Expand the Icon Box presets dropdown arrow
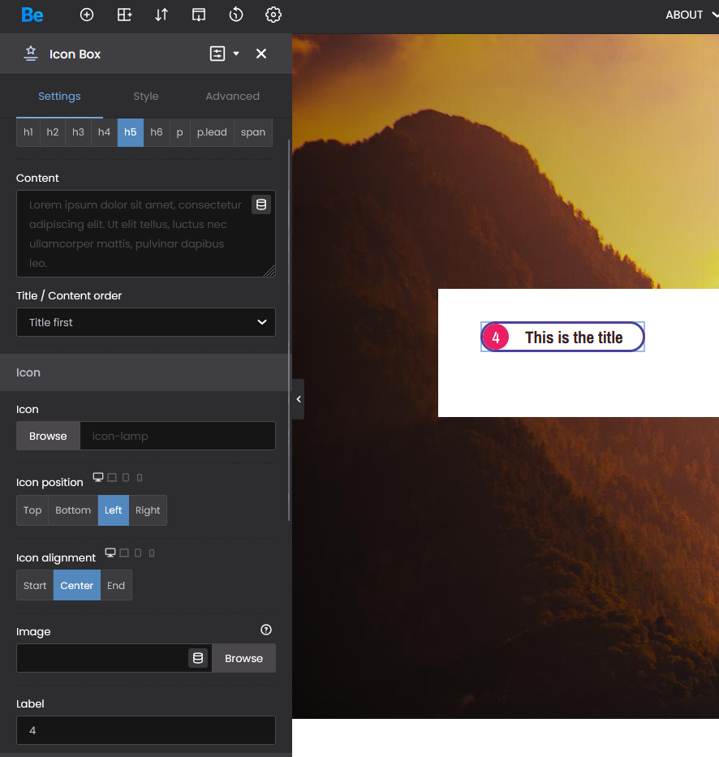 pyautogui.click(x=236, y=54)
